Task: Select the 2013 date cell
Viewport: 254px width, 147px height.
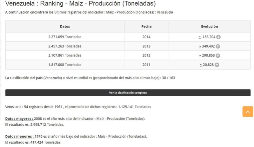Action: pyautogui.click(x=146, y=46)
